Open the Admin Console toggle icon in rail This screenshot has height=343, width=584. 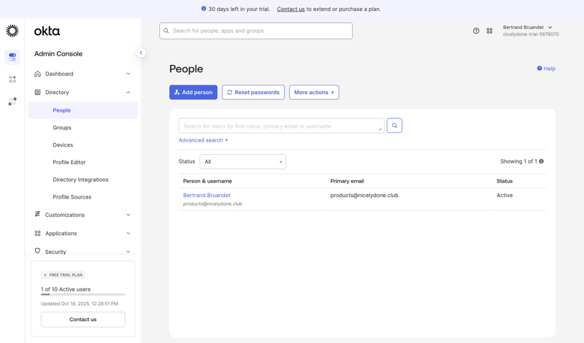[12, 57]
